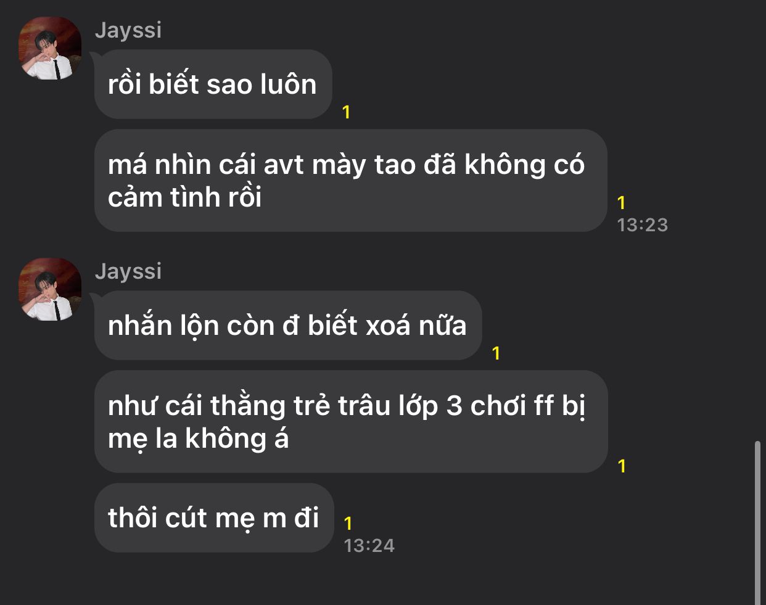Image resolution: width=766 pixels, height=605 pixels.
Task: Select the top Jayssi sender name
Action: coord(128,30)
